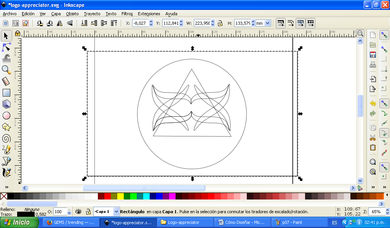The height and width of the screenshot is (228, 390).
Task: Open the Capa 1 layer dropdown
Action: 116,212
